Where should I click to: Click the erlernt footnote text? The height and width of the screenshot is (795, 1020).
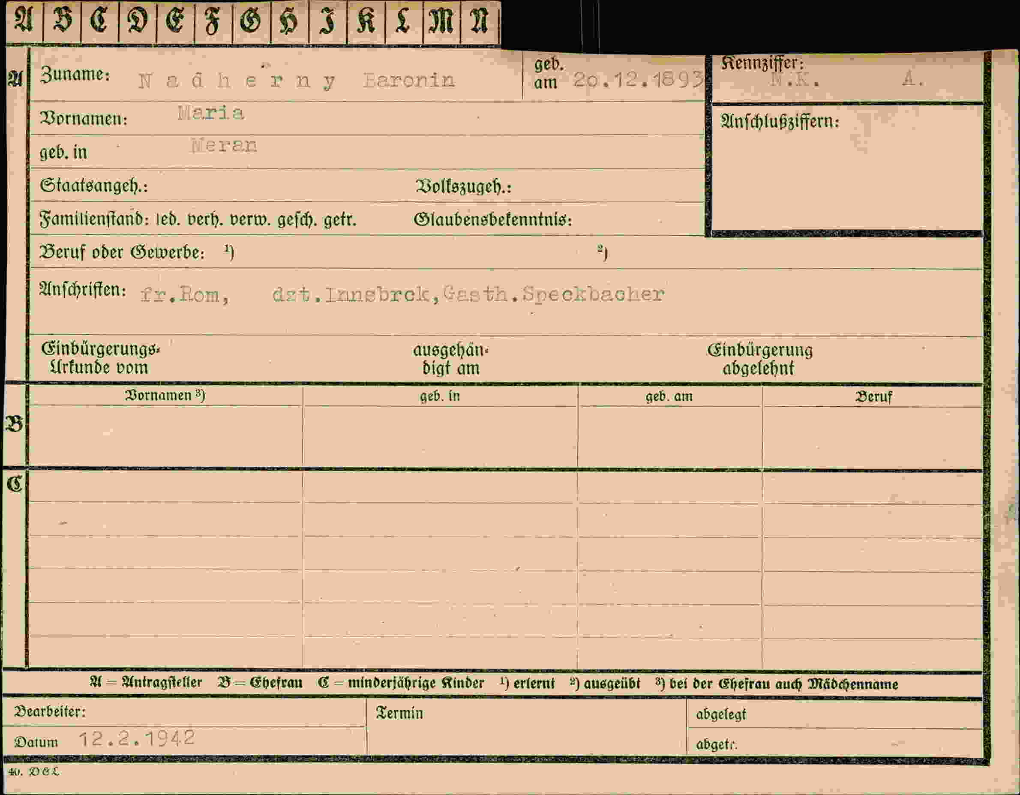pyautogui.click(x=534, y=684)
